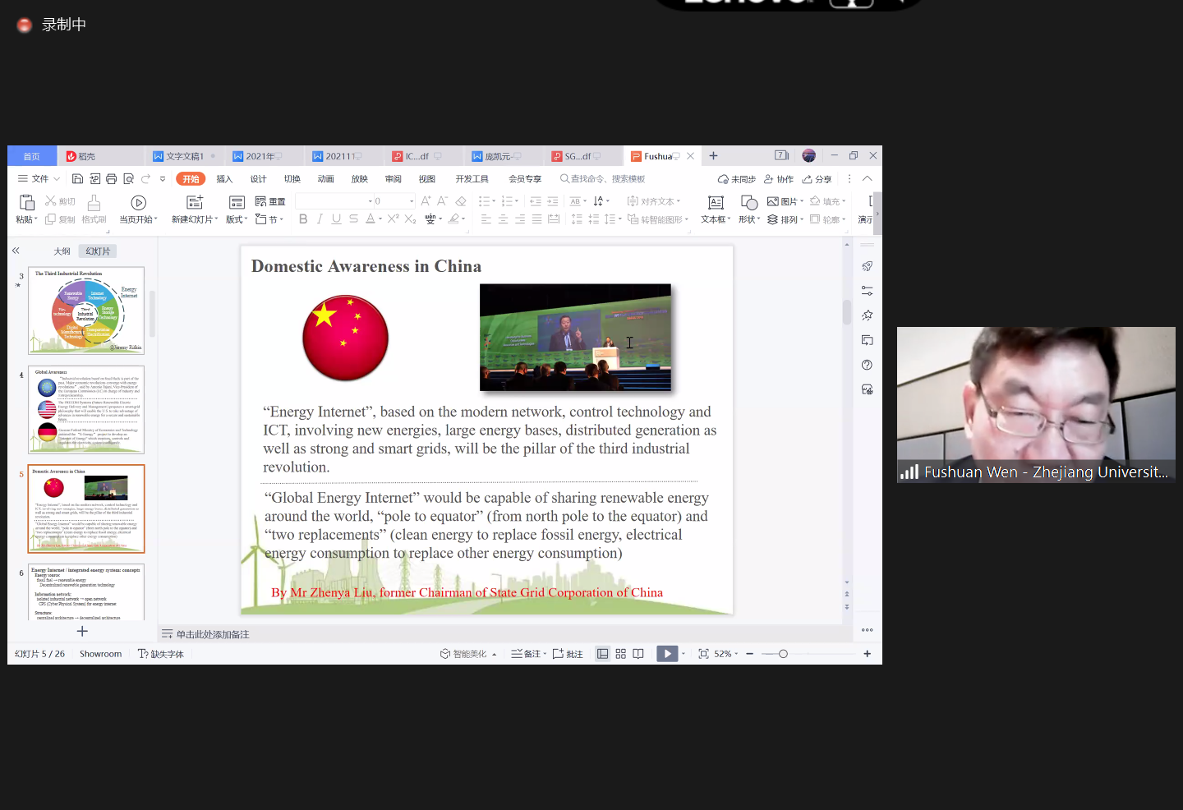Open the 文件 File menu dropdown
Image resolution: width=1183 pixels, height=810 pixels.
click(39, 179)
